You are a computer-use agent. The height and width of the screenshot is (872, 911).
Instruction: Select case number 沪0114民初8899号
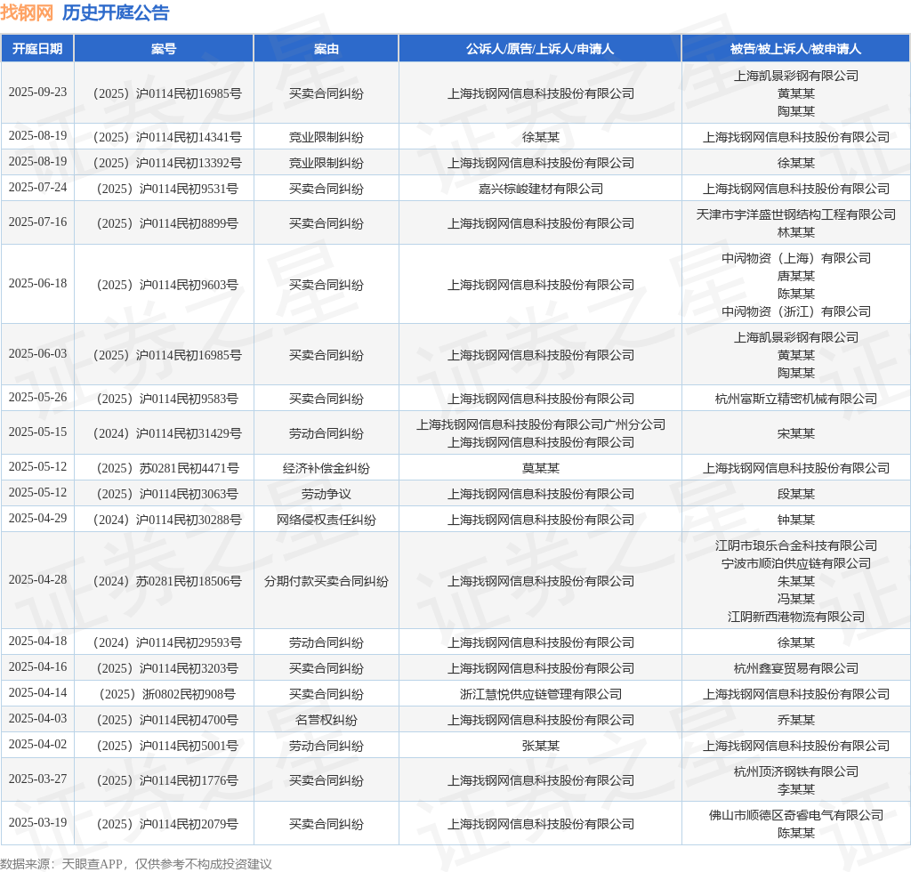[167, 223]
